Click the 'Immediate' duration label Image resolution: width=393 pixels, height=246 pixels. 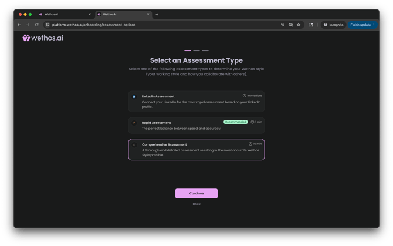255,96
